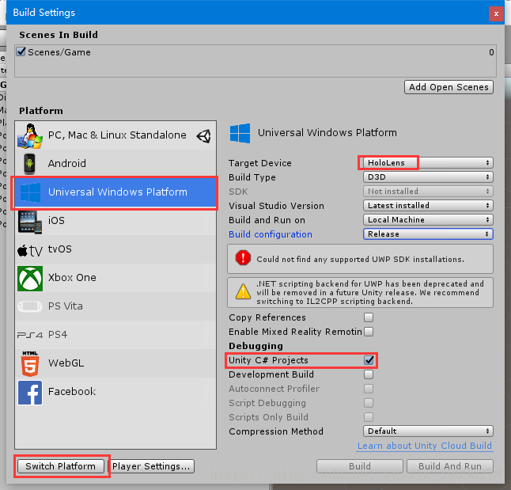Open the Build Type D3D dropdown
Image resolution: width=511 pixels, height=490 pixels.
(x=428, y=177)
